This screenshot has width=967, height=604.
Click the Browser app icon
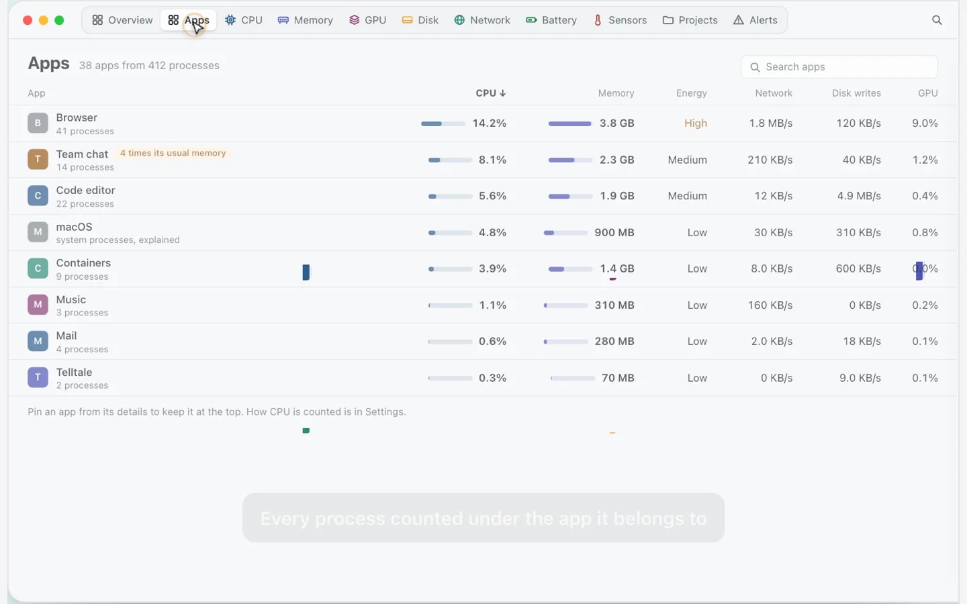38,123
